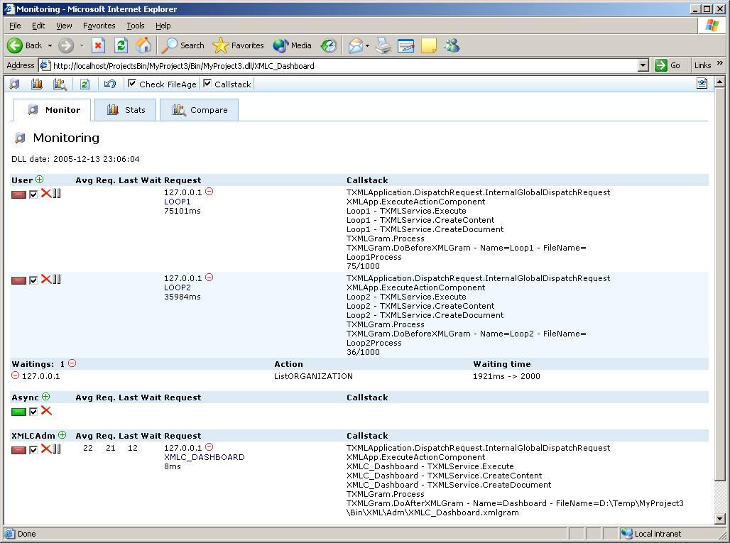Click the Go button next to address bar

[x=668, y=65]
